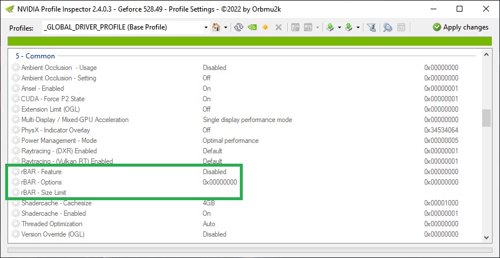Open import profiles dropdown arrow
The width and height of the screenshot is (500, 258).
point(358,28)
